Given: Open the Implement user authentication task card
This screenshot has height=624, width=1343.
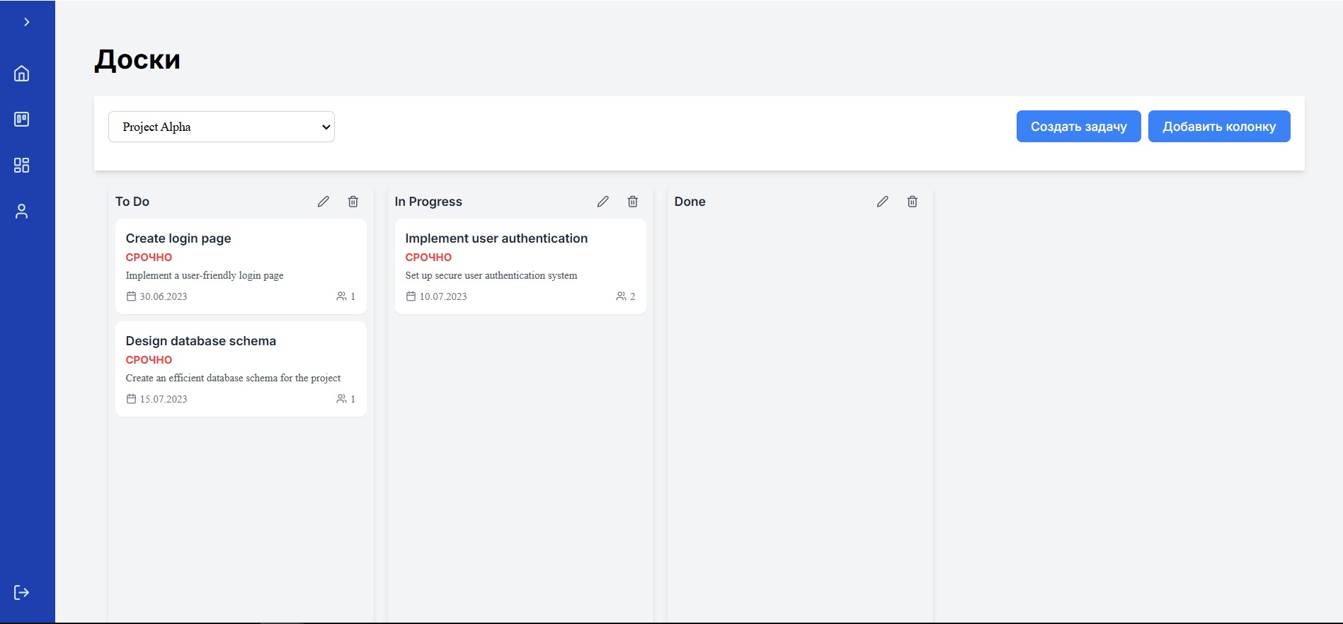Looking at the screenshot, I should tap(520, 266).
